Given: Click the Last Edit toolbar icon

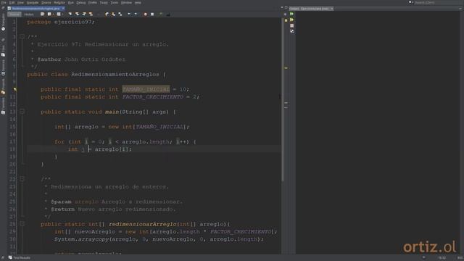Looking at the screenshot, I should [42, 14].
